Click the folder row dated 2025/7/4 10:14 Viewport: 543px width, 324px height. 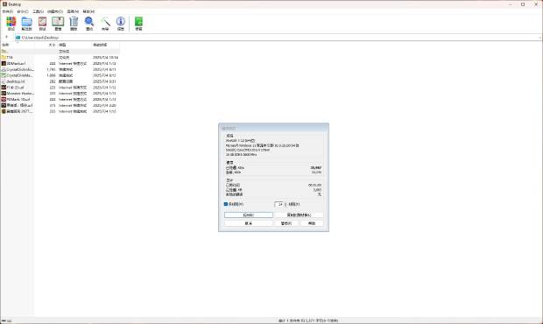pos(60,57)
